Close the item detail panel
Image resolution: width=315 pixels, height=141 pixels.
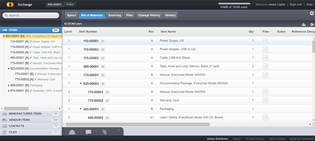[312, 13]
